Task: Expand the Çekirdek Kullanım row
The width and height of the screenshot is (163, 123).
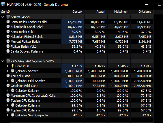Action: coord(8,91)
